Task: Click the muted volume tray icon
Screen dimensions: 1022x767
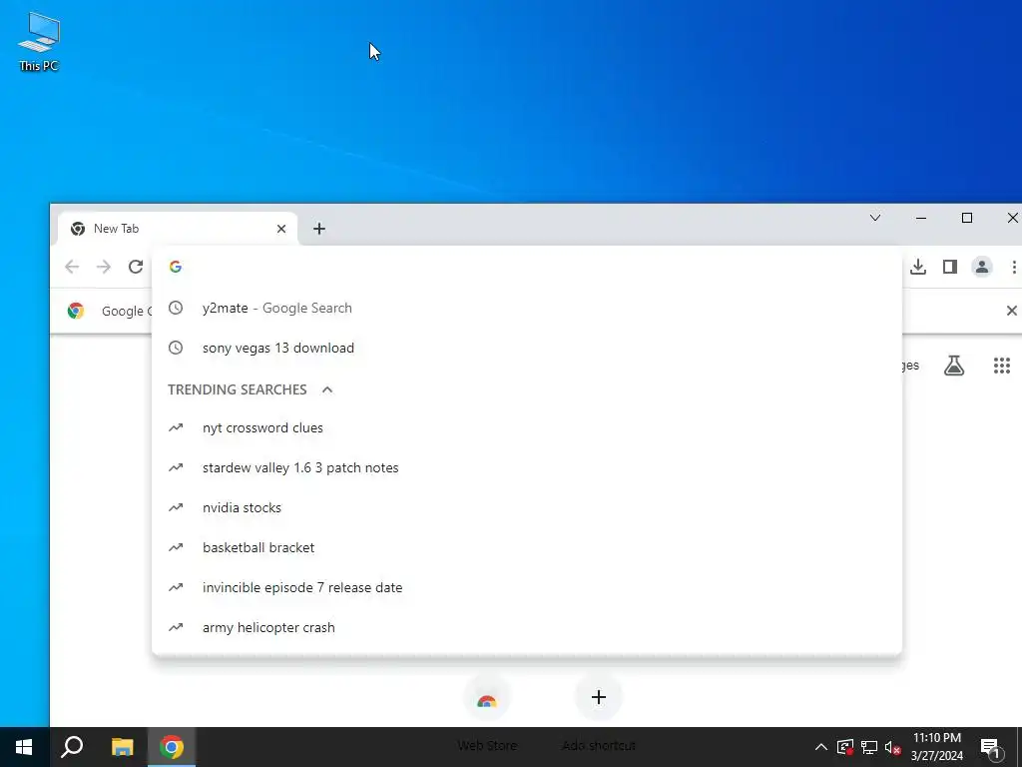Action: (x=893, y=747)
